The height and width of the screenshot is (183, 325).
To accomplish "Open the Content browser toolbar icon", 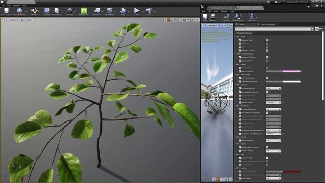I will point(47,11).
